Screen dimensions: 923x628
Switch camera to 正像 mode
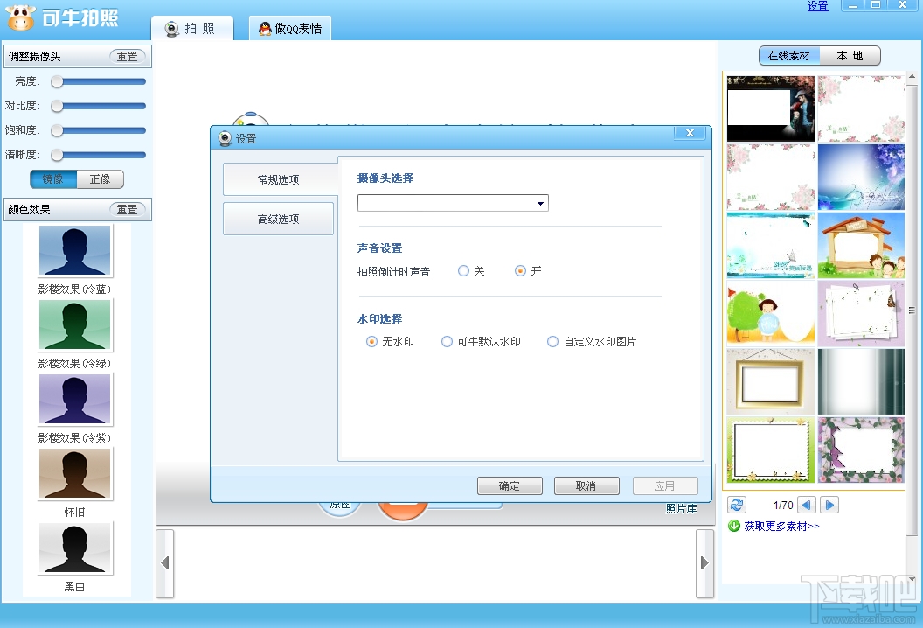point(100,179)
